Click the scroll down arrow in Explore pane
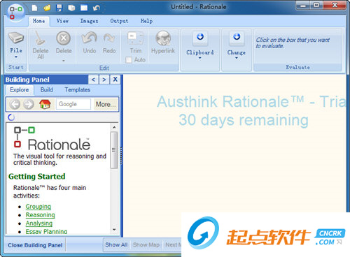The height and width of the screenshot is (257, 350). pyautogui.click(x=114, y=230)
